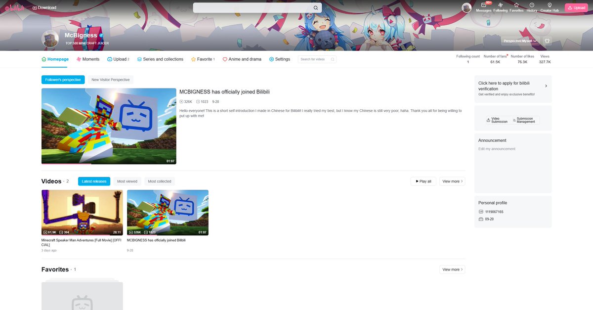Click search icon in Search for videos box
593x310 pixels.
(333, 59)
